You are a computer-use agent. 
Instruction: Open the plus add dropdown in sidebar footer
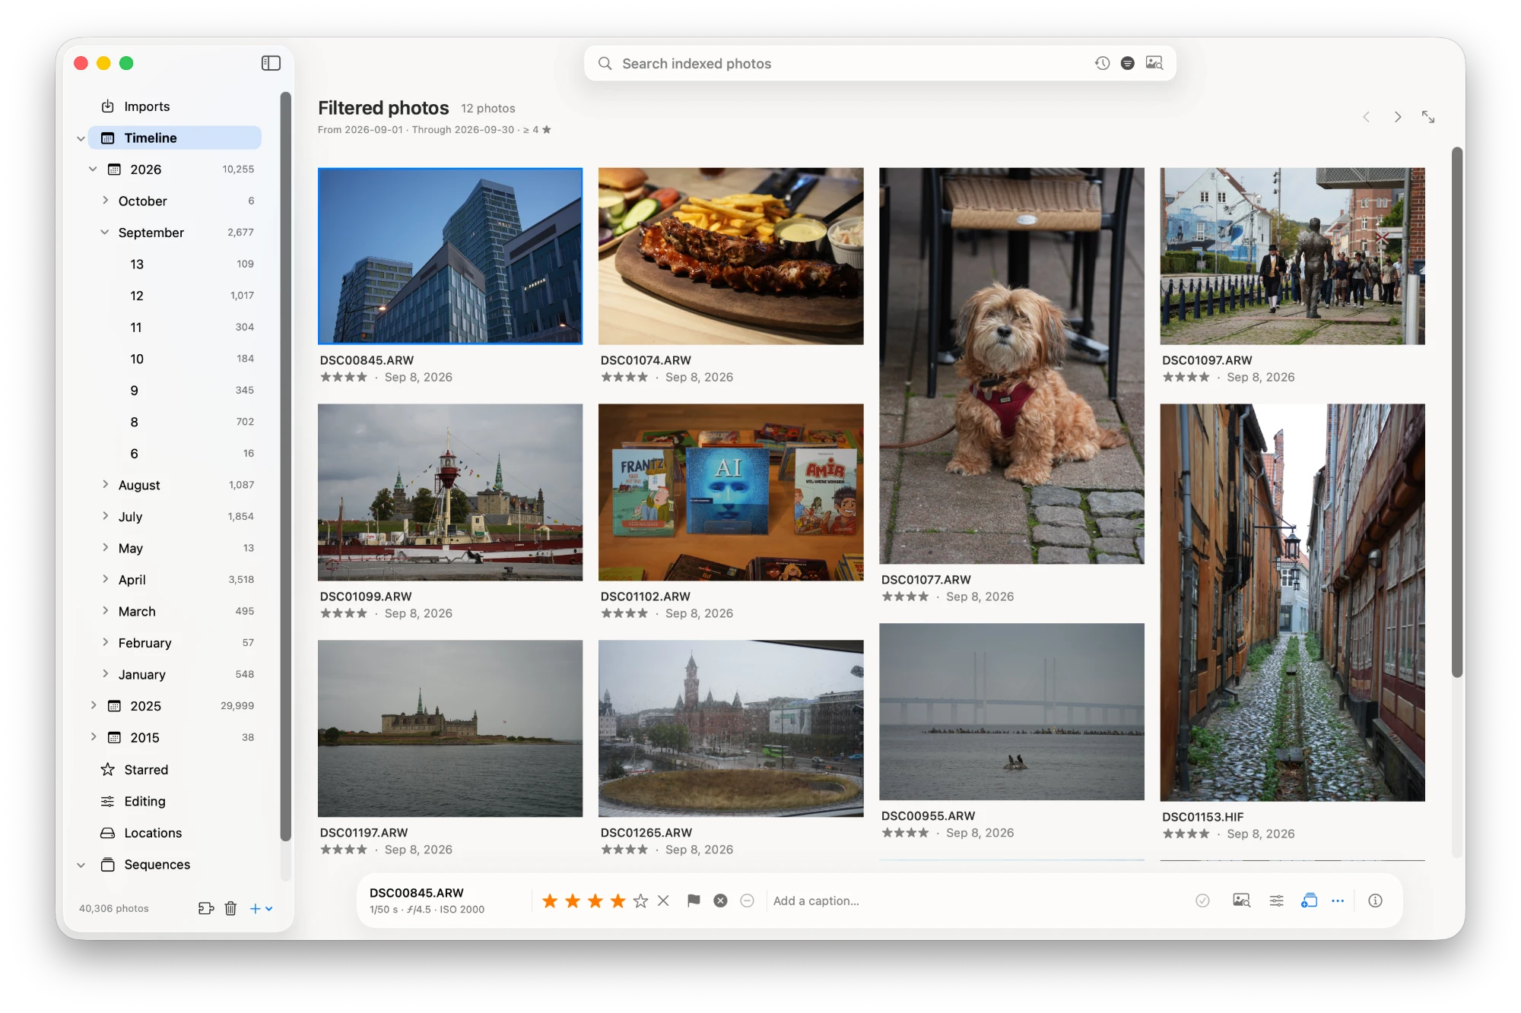pyautogui.click(x=262, y=908)
